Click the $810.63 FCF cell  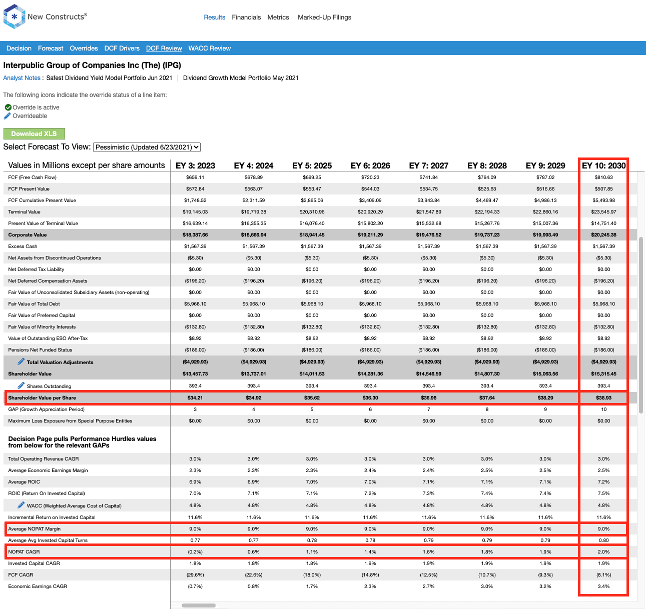(x=604, y=177)
